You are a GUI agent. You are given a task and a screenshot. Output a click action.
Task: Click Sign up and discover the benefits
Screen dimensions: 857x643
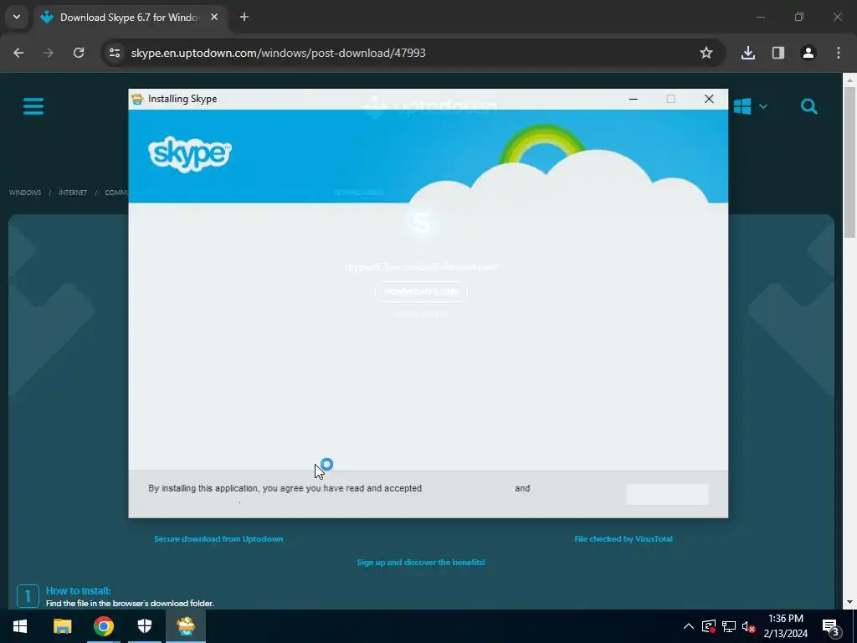(421, 562)
